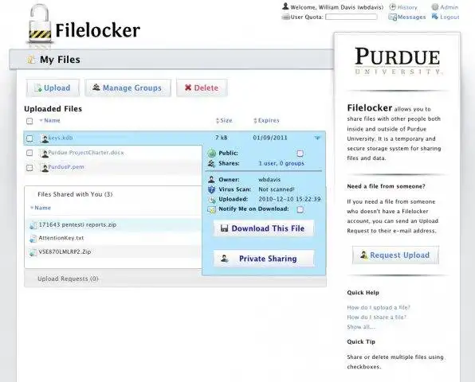Open 'How do I upload a file?' help
The image size is (475, 382).
click(x=379, y=308)
